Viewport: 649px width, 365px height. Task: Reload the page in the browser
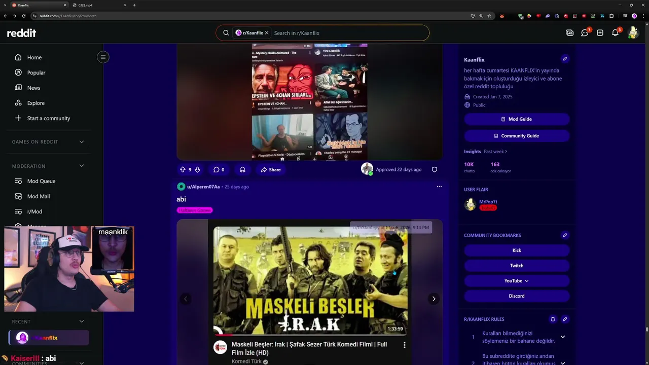coord(23,16)
